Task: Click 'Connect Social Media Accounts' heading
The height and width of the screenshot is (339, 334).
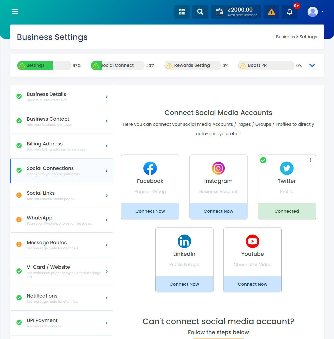Action: point(218,113)
